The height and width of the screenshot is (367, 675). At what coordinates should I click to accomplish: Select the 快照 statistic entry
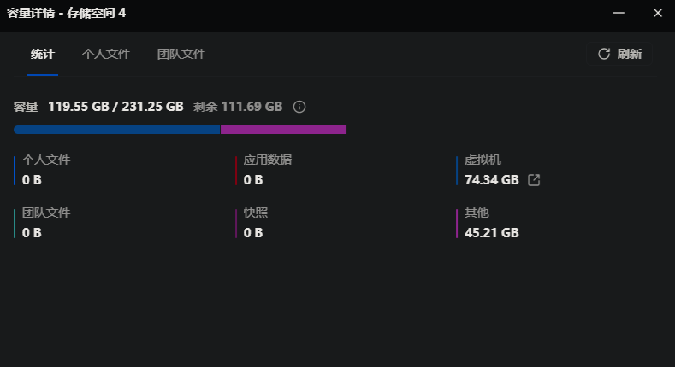click(255, 223)
